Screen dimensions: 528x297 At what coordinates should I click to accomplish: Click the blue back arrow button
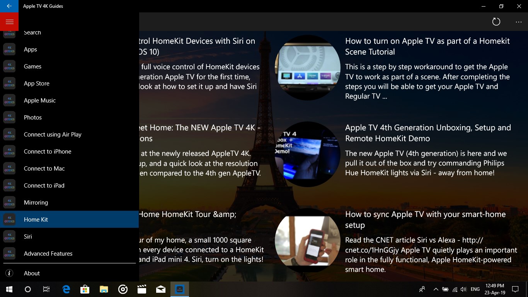tap(9, 6)
